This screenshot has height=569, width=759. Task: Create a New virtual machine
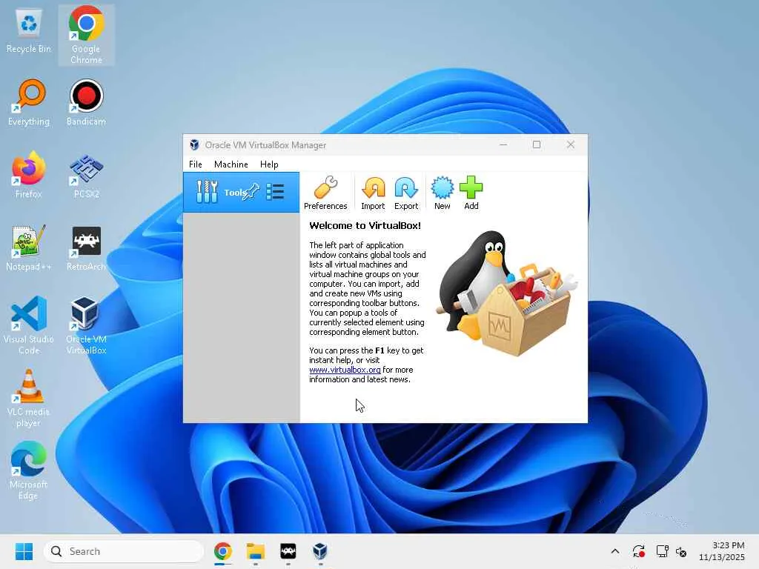(442, 193)
